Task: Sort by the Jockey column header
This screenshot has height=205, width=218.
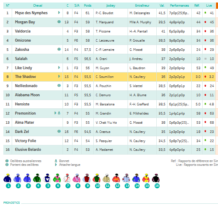Action: click(111, 5)
